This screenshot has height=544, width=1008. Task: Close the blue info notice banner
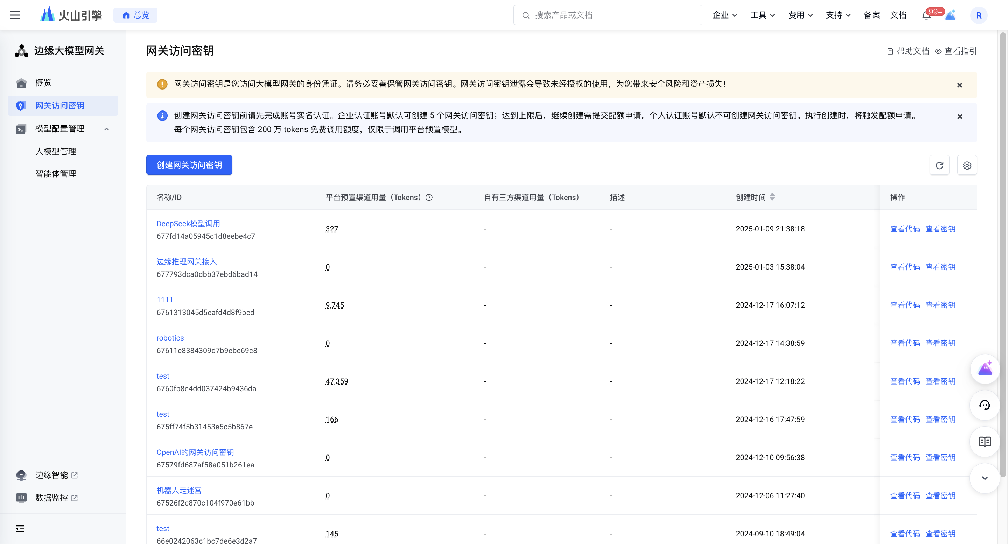click(x=959, y=116)
